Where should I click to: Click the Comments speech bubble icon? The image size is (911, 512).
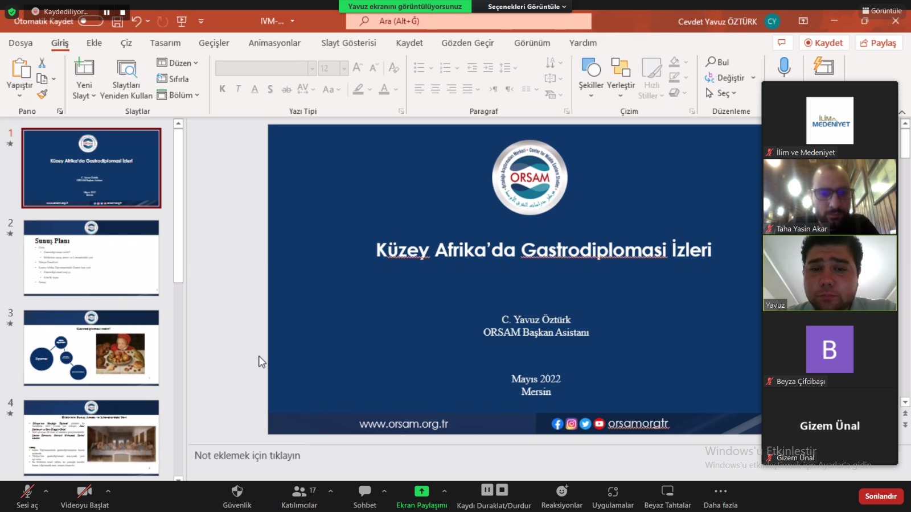click(782, 43)
